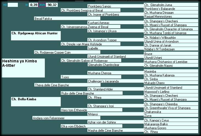The height and width of the screenshot is (136, 201).
Task: Select Ch. Glenaholm Galore of Rydgeway
Action: click(91, 60)
